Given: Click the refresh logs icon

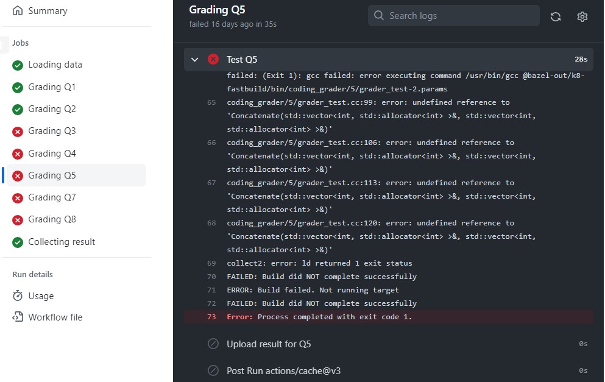Looking at the screenshot, I should [555, 16].
